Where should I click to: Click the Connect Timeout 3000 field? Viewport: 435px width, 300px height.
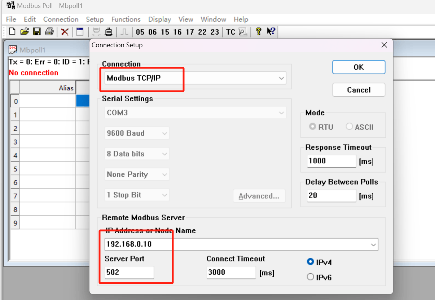pyautogui.click(x=231, y=272)
